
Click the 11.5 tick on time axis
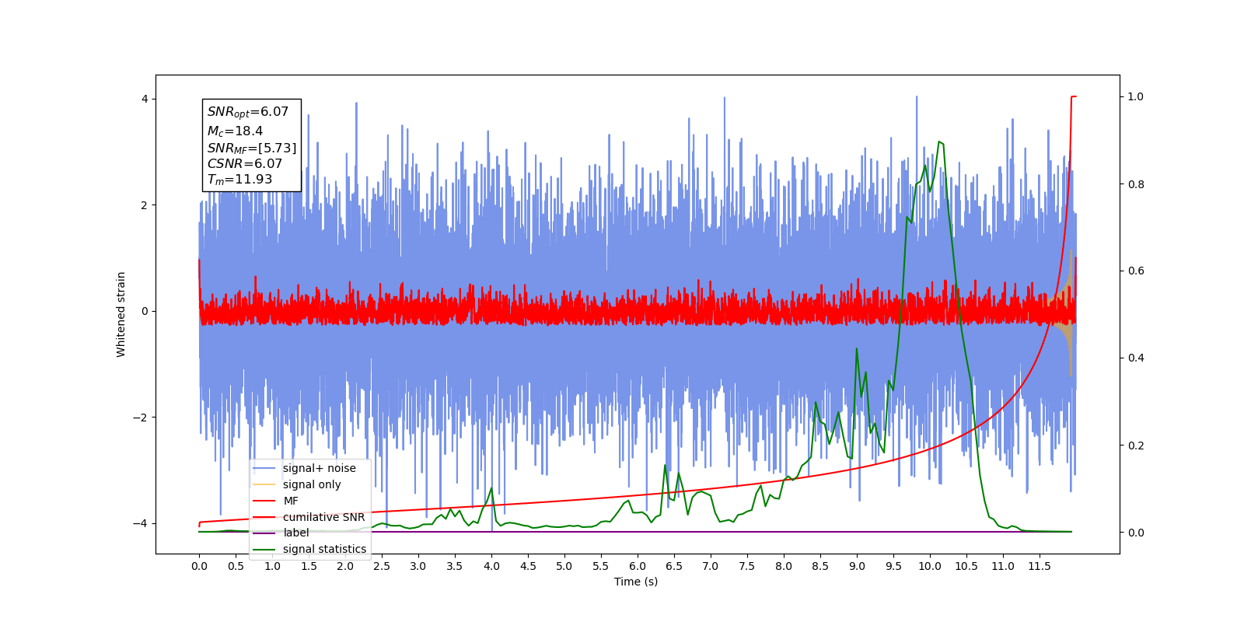tap(1040, 566)
